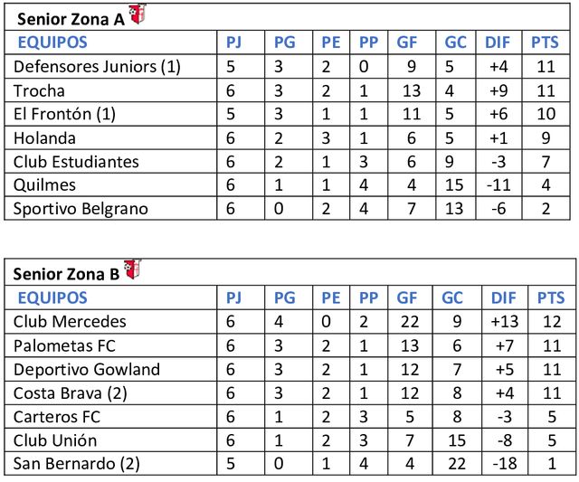Select the Sportivo Belgrano row
Screen dimensions: 579x482
(81, 209)
